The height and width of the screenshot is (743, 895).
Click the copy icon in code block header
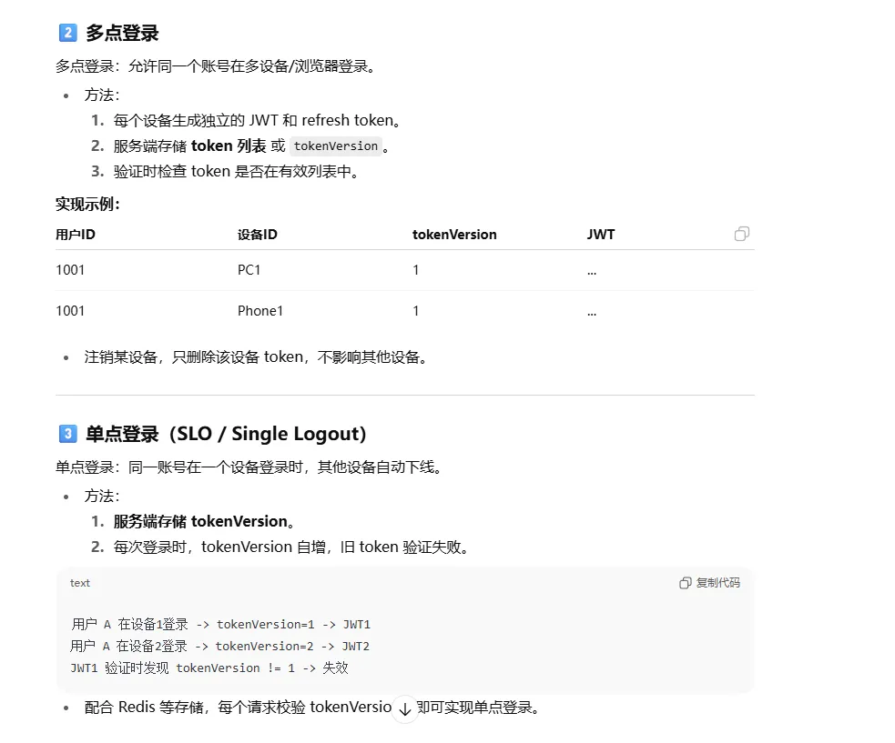(x=686, y=583)
